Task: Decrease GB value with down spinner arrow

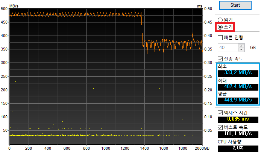Action: (x=241, y=49)
